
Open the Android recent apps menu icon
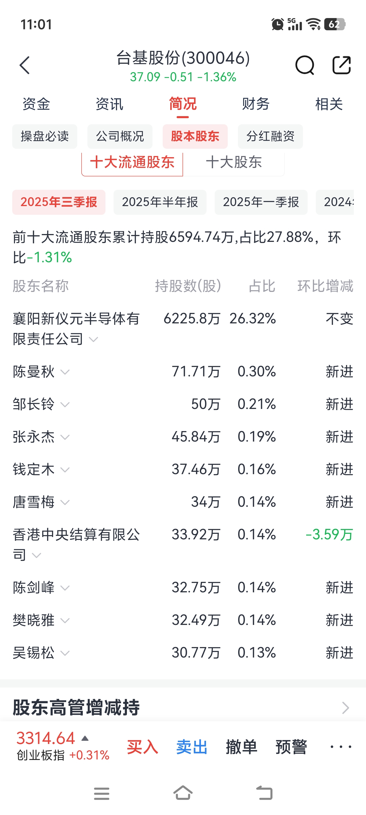[102, 793]
